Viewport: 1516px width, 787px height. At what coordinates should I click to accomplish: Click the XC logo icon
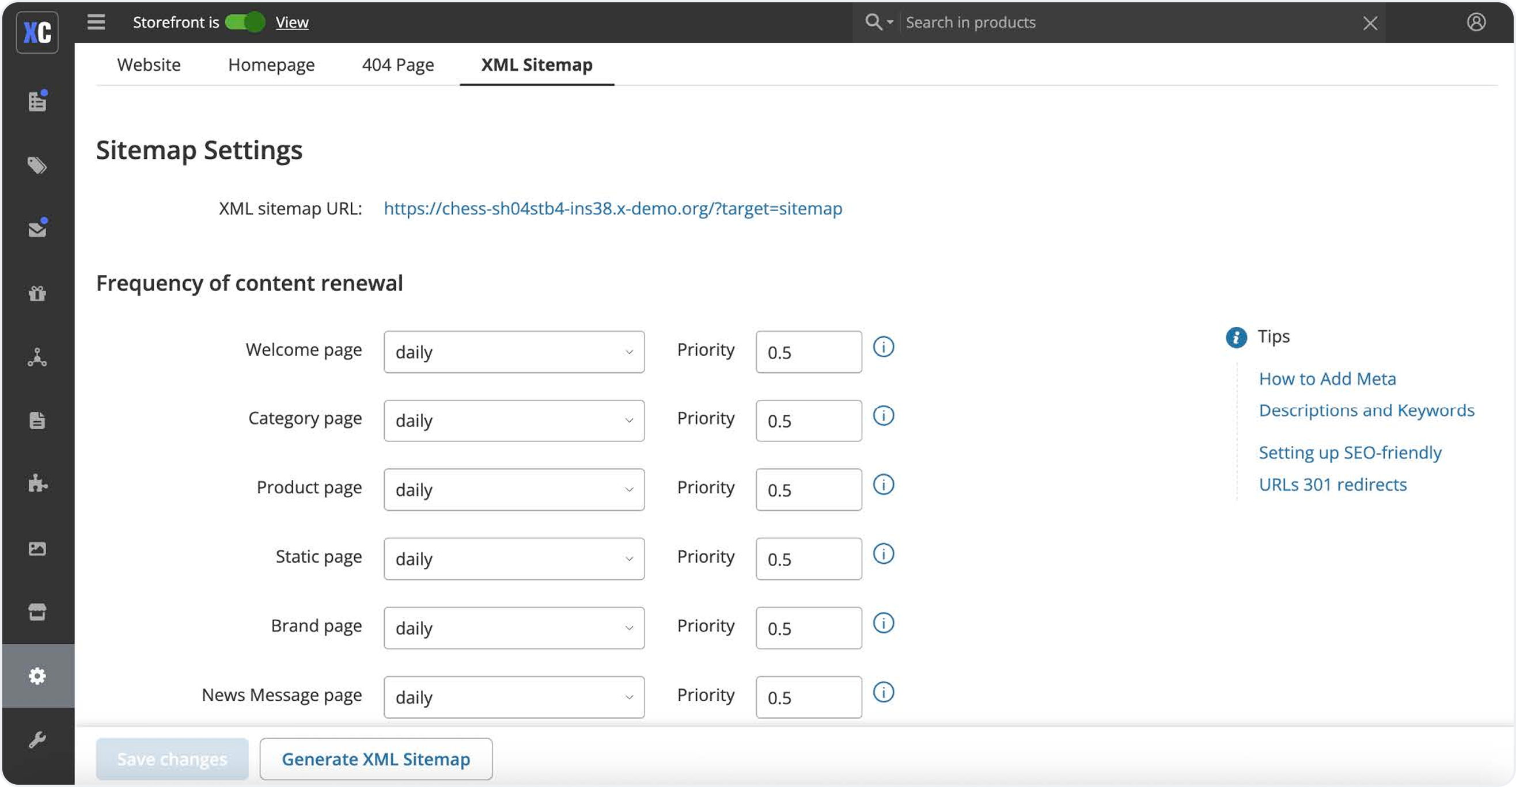click(x=37, y=32)
